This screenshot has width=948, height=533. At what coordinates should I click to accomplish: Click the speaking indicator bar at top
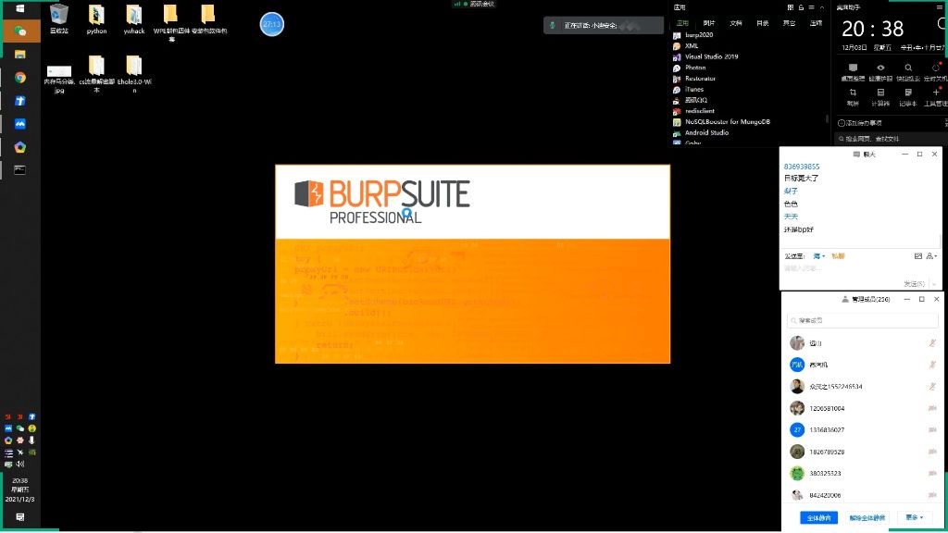(604, 25)
